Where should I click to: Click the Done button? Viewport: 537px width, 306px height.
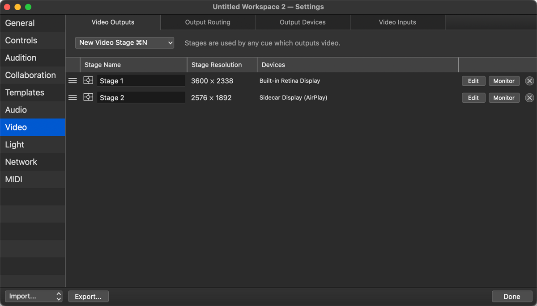pyautogui.click(x=511, y=296)
